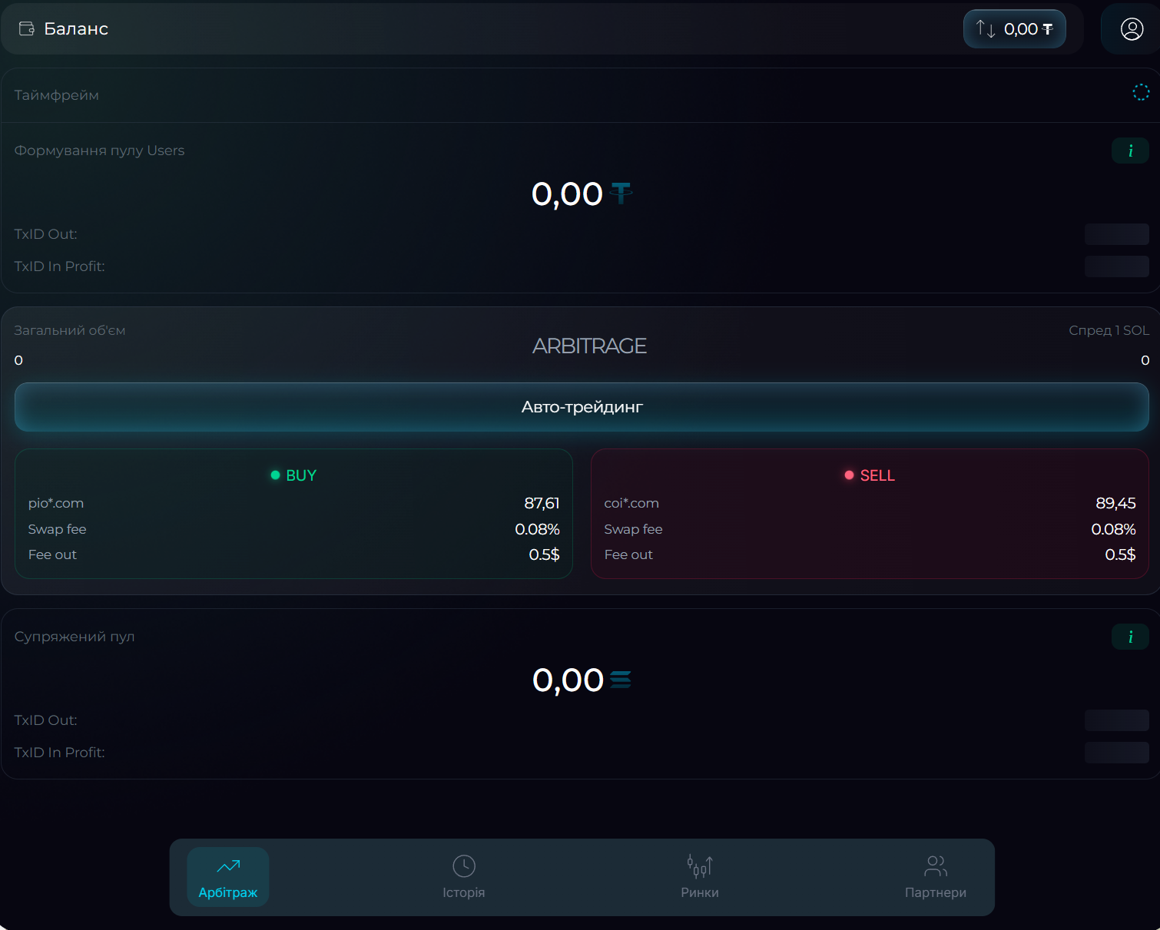
Task: Toggle the BUY indicator on pio*.com
Action: (x=275, y=475)
